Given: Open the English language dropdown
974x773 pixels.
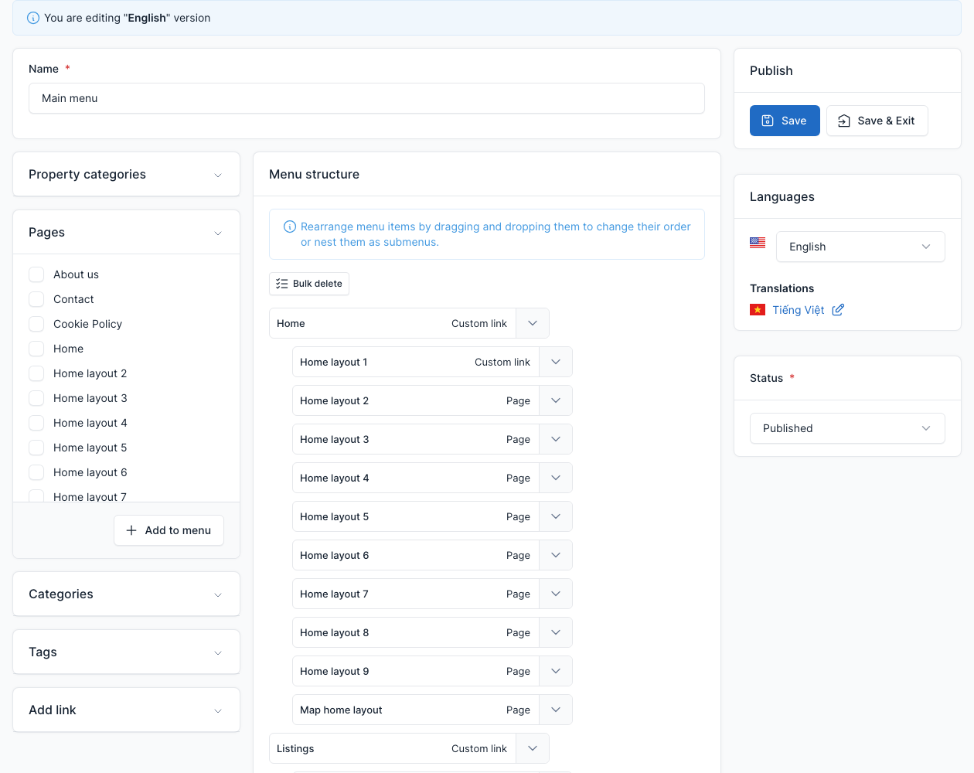Looking at the screenshot, I should tap(860, 247).
